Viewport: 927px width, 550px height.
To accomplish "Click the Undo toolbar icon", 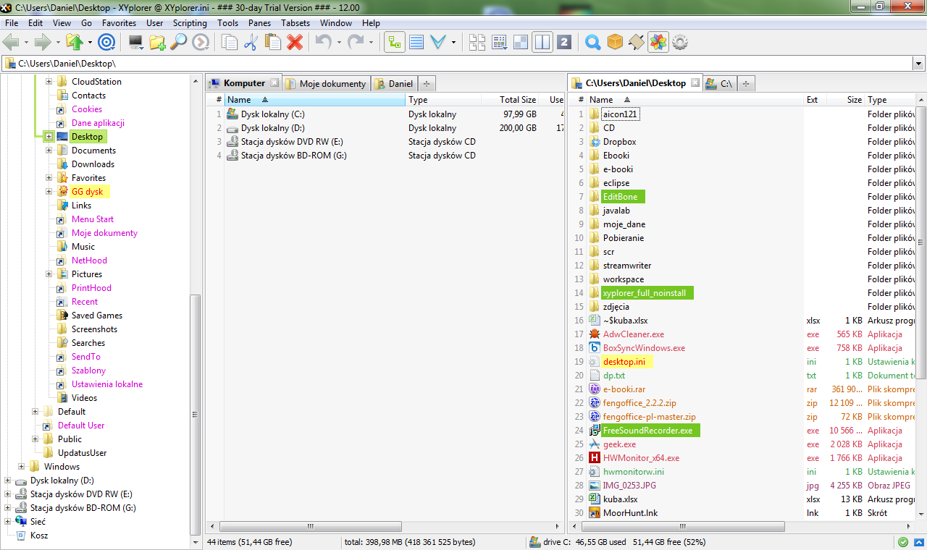I will [323, 43].
